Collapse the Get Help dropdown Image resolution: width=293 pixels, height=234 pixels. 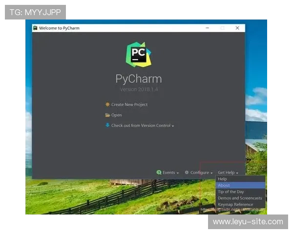tap(228, 173)
